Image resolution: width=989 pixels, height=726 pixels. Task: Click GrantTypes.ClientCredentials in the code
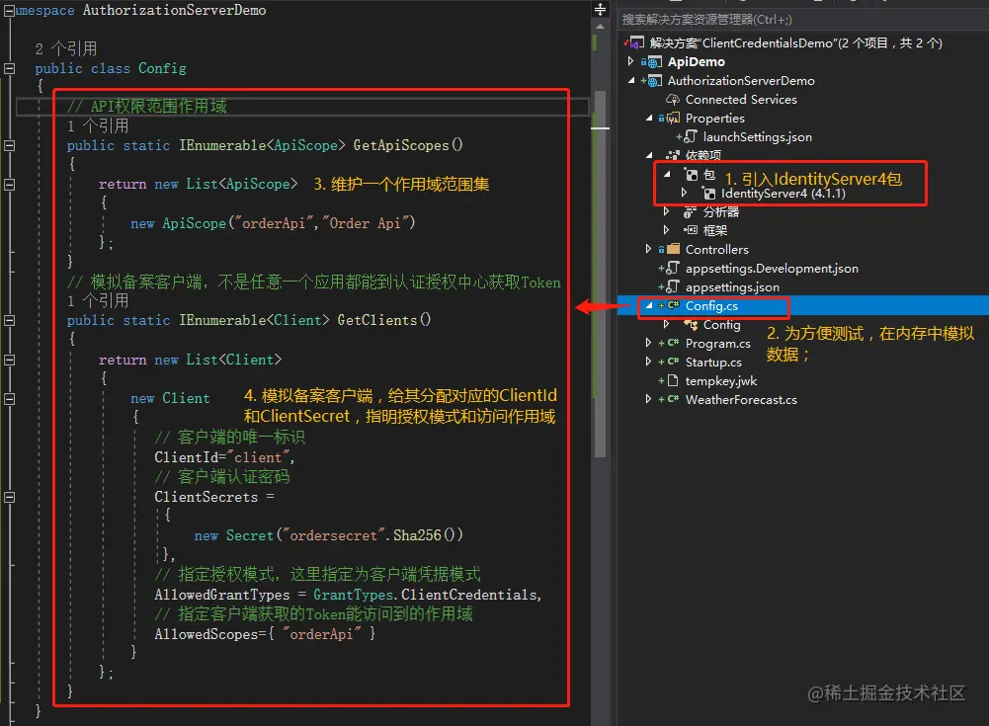click(427, 595)
